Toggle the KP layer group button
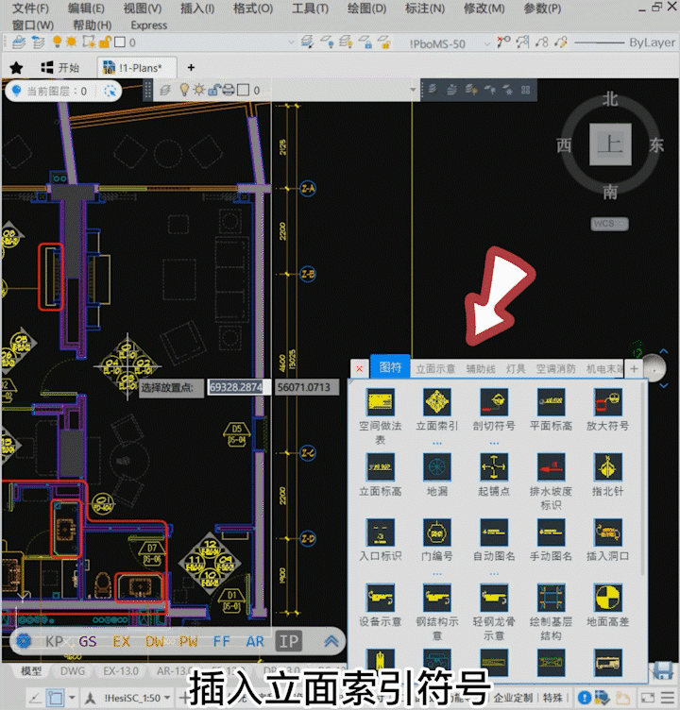This screenshot has height=710, width=680. pyautogui.click(x=55, y=641)
